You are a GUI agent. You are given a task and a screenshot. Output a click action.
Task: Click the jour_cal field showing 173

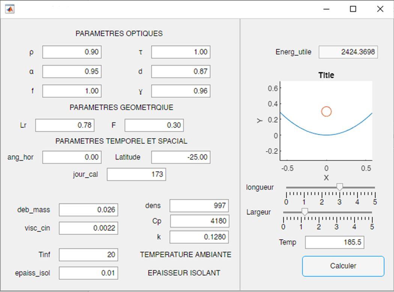pos(136,174)
